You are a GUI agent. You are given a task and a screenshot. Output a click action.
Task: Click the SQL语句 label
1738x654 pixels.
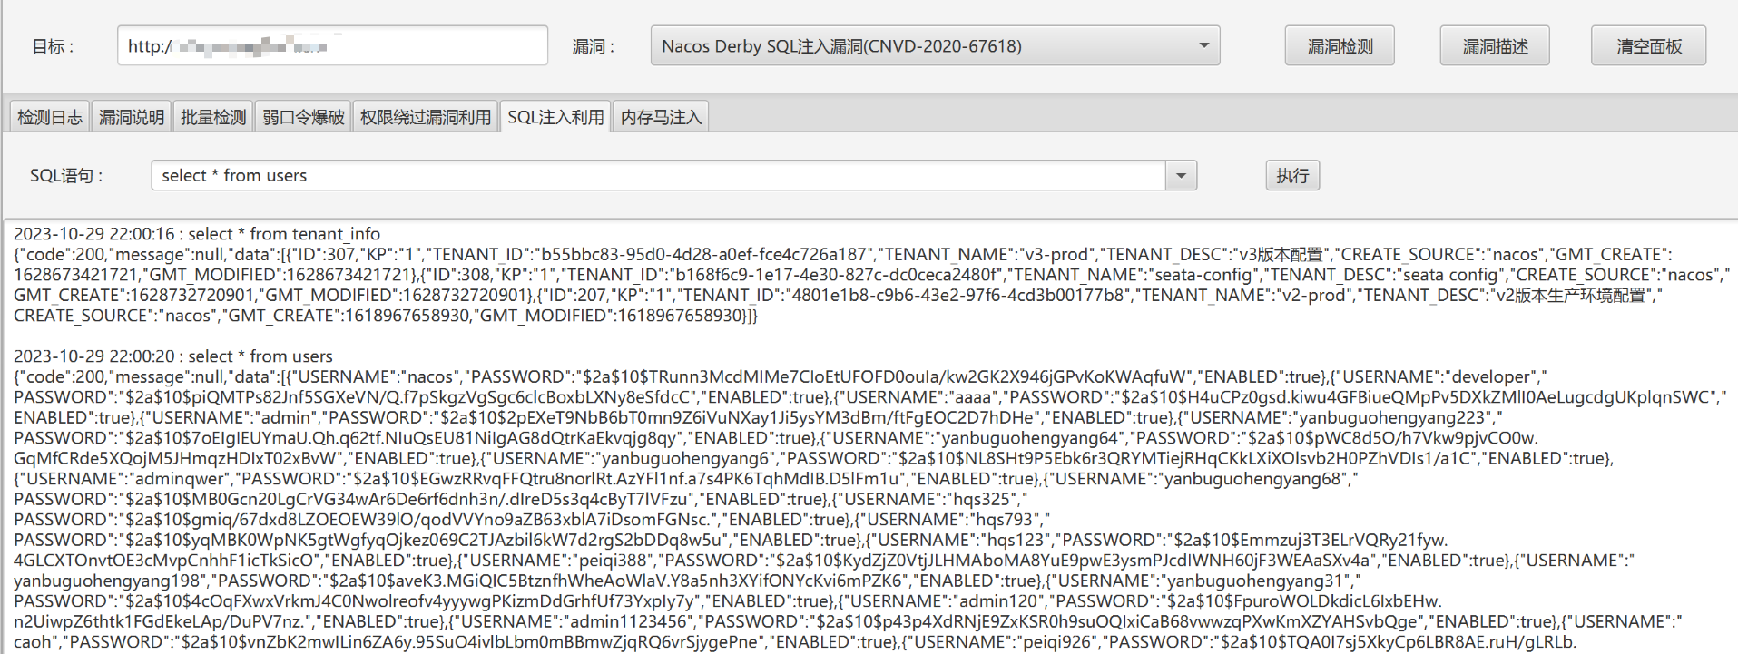click(66, 175)
